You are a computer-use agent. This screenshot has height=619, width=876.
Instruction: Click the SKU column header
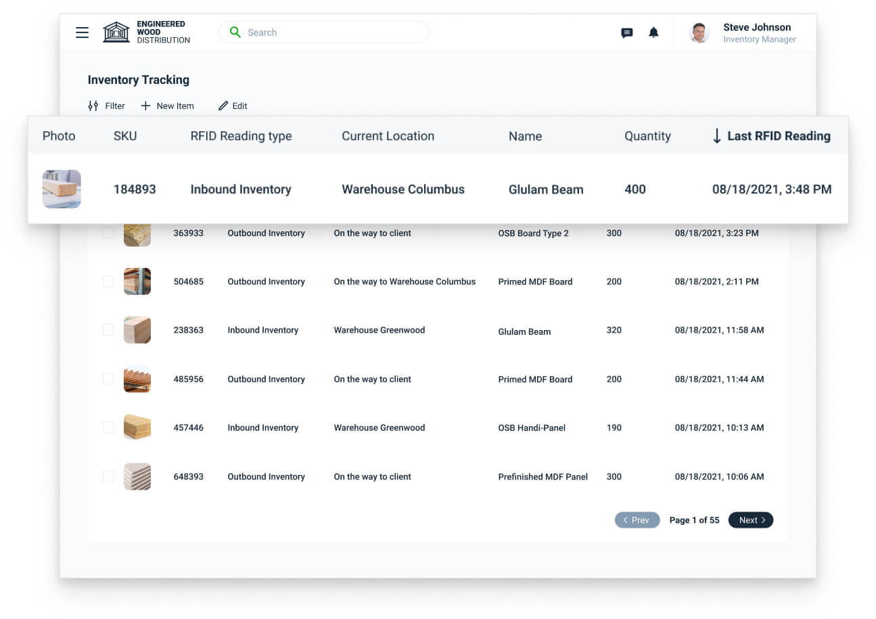coord(125,136)
